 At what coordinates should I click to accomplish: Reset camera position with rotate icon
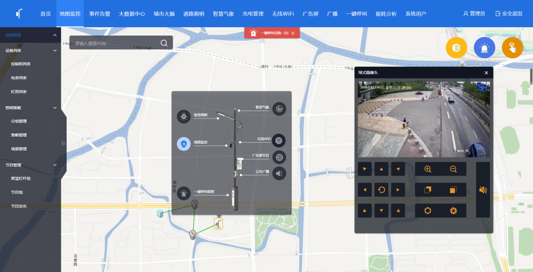(381, 190)
